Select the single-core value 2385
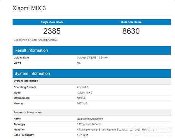Screen dimensions: 175x139 coord(52,31)
